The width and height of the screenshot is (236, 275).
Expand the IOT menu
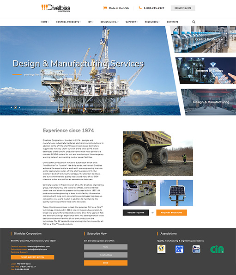91,22
